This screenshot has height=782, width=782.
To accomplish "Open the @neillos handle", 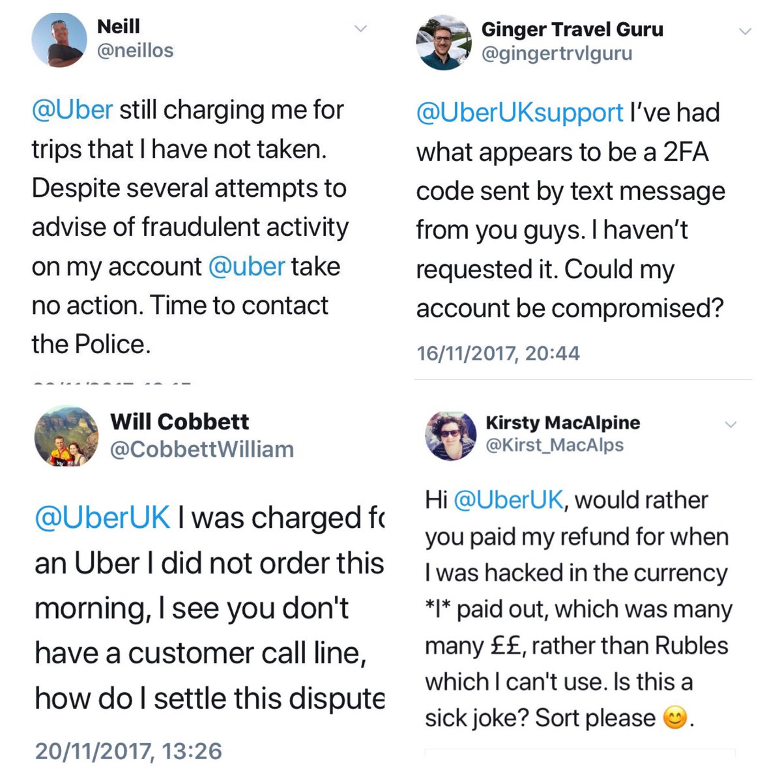I will coord(135,51).
